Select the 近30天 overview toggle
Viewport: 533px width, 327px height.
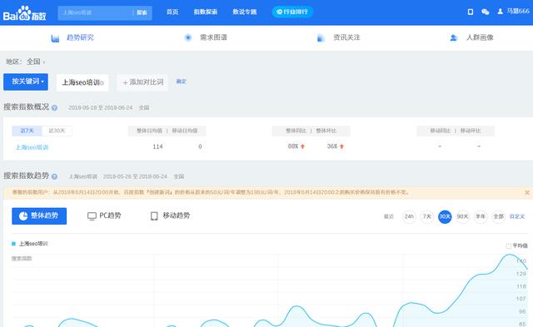57,131
